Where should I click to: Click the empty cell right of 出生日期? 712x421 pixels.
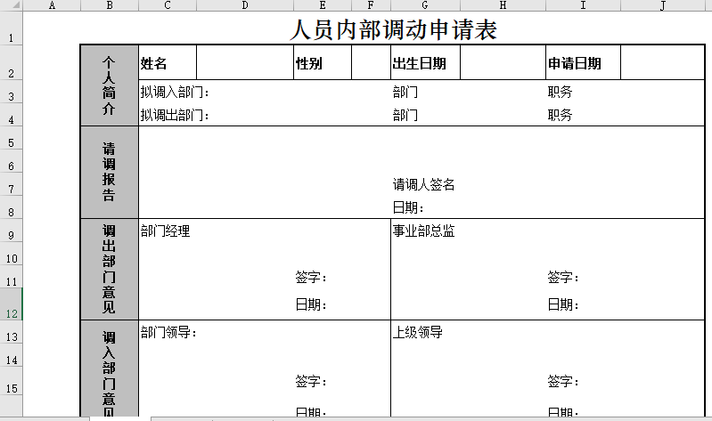(x=502, y=63)
